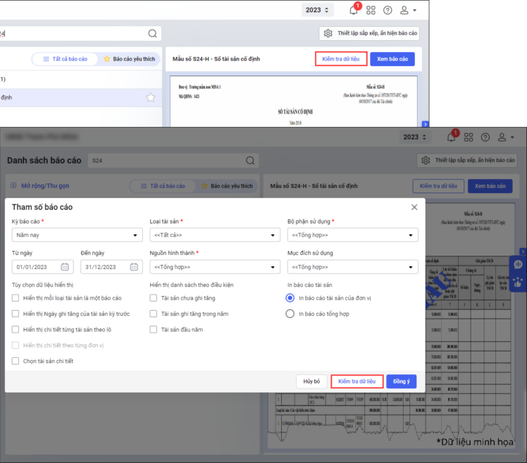Open Mục đích sử dụng dropdown
527x463 pixels.
pyautogui.click(x=352, y=267)
